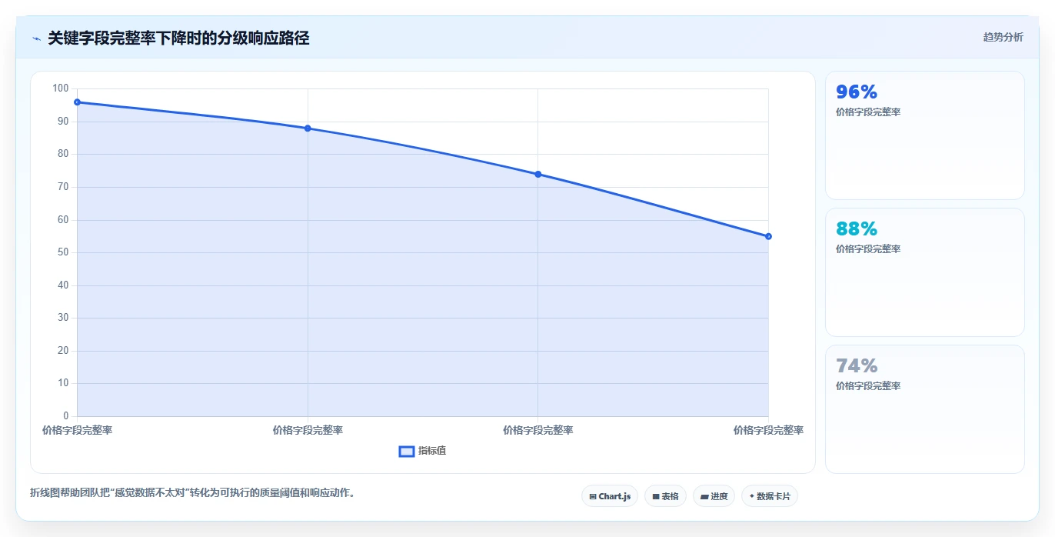Click the 价格字段完整率 label under 74%
This screenshot has width=1055, height=537.
(x=868, y=386)
